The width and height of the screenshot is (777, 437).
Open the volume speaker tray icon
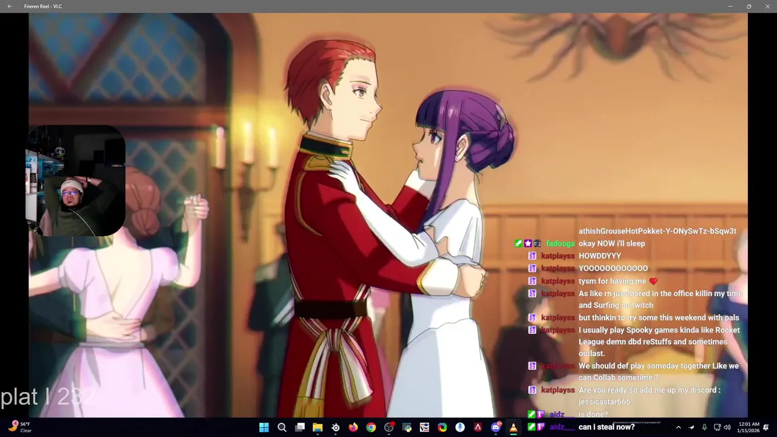click(x=727, y=427)
